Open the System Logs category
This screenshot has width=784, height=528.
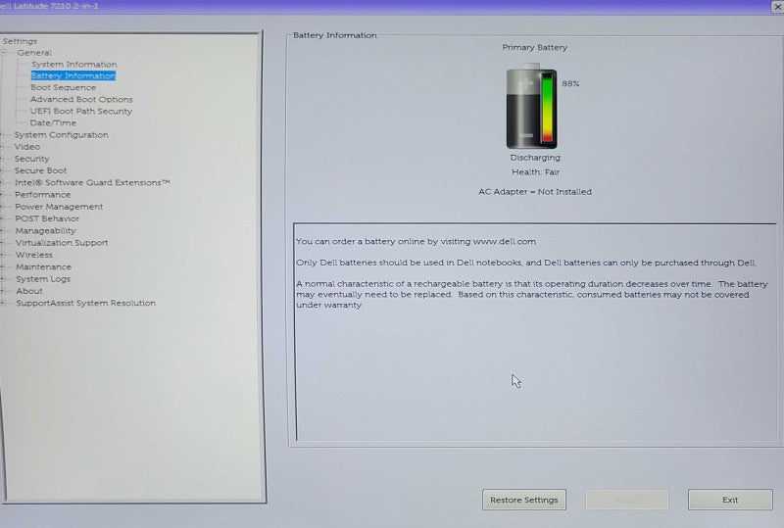(x=43, y=279)
